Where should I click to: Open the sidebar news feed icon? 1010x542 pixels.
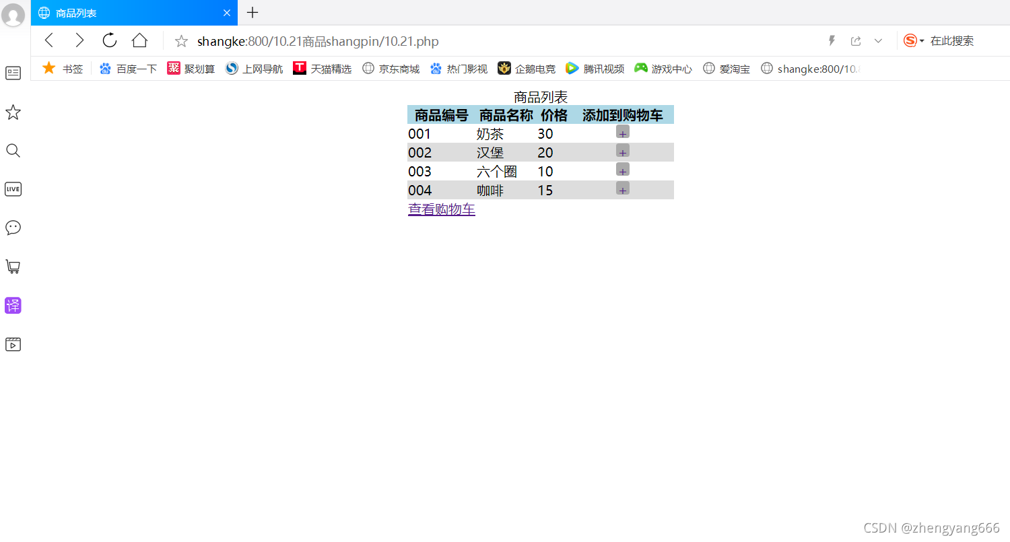coord(13,73)
